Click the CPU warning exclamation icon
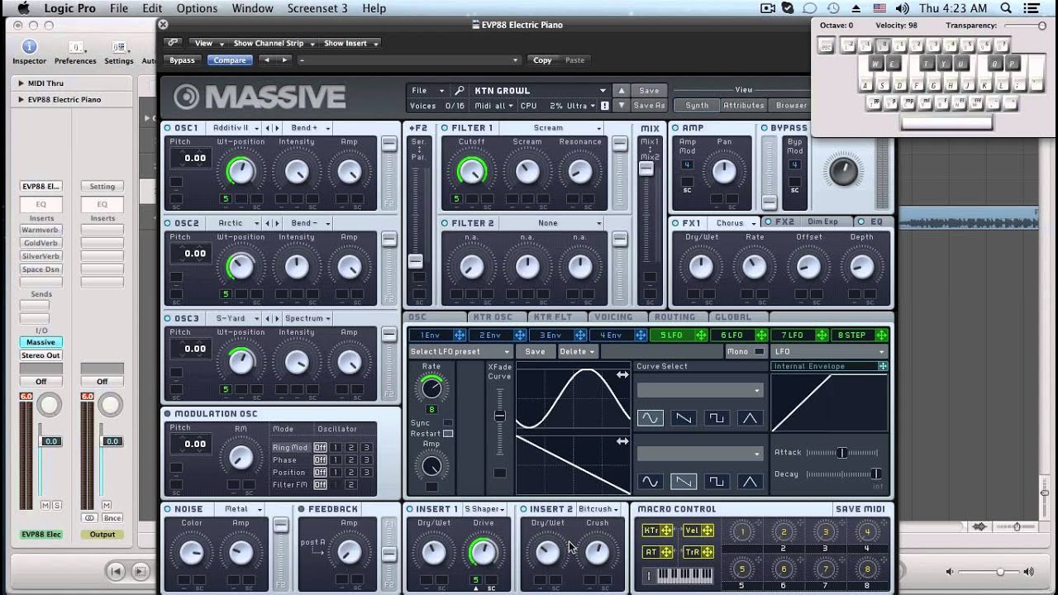Image resolution: width=1058 pixels, height=595 pixels. pyautogui.click(x=605, y=106)
